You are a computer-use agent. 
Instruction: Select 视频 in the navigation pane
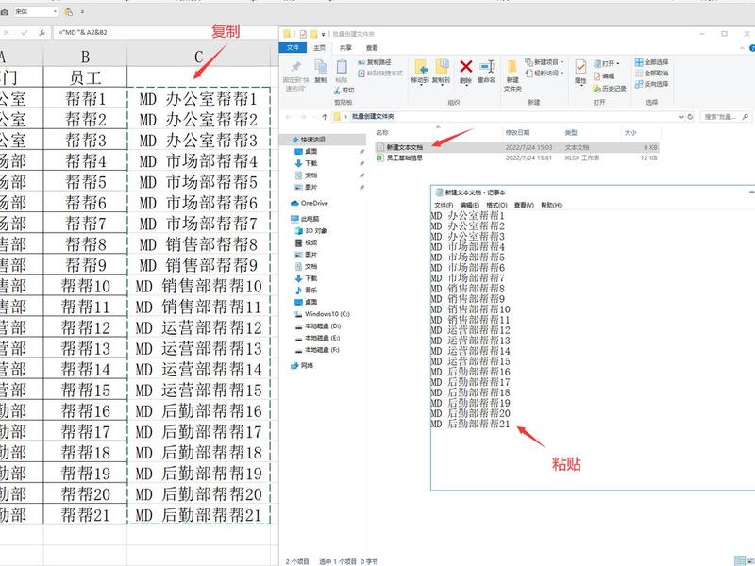(306, 242)
